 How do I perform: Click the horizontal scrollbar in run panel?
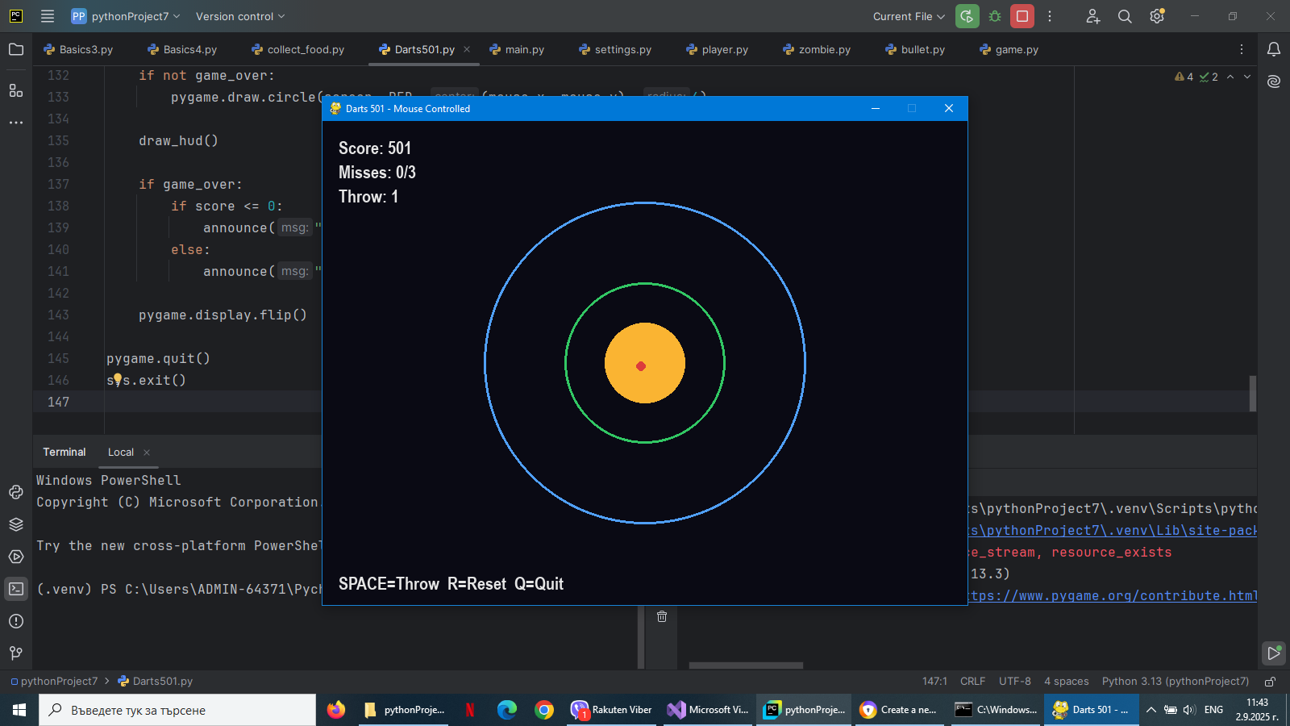(746, 665)
